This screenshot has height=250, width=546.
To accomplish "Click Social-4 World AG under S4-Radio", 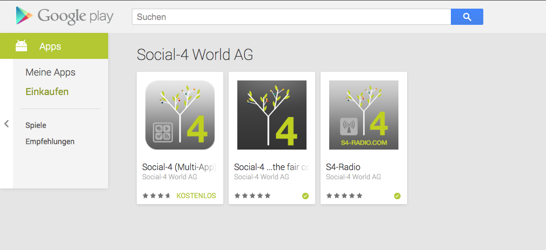I will 354,177.
